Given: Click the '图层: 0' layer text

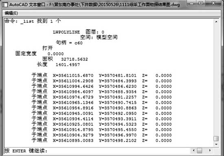Looking at the screenshot, I should coord(95,32).
